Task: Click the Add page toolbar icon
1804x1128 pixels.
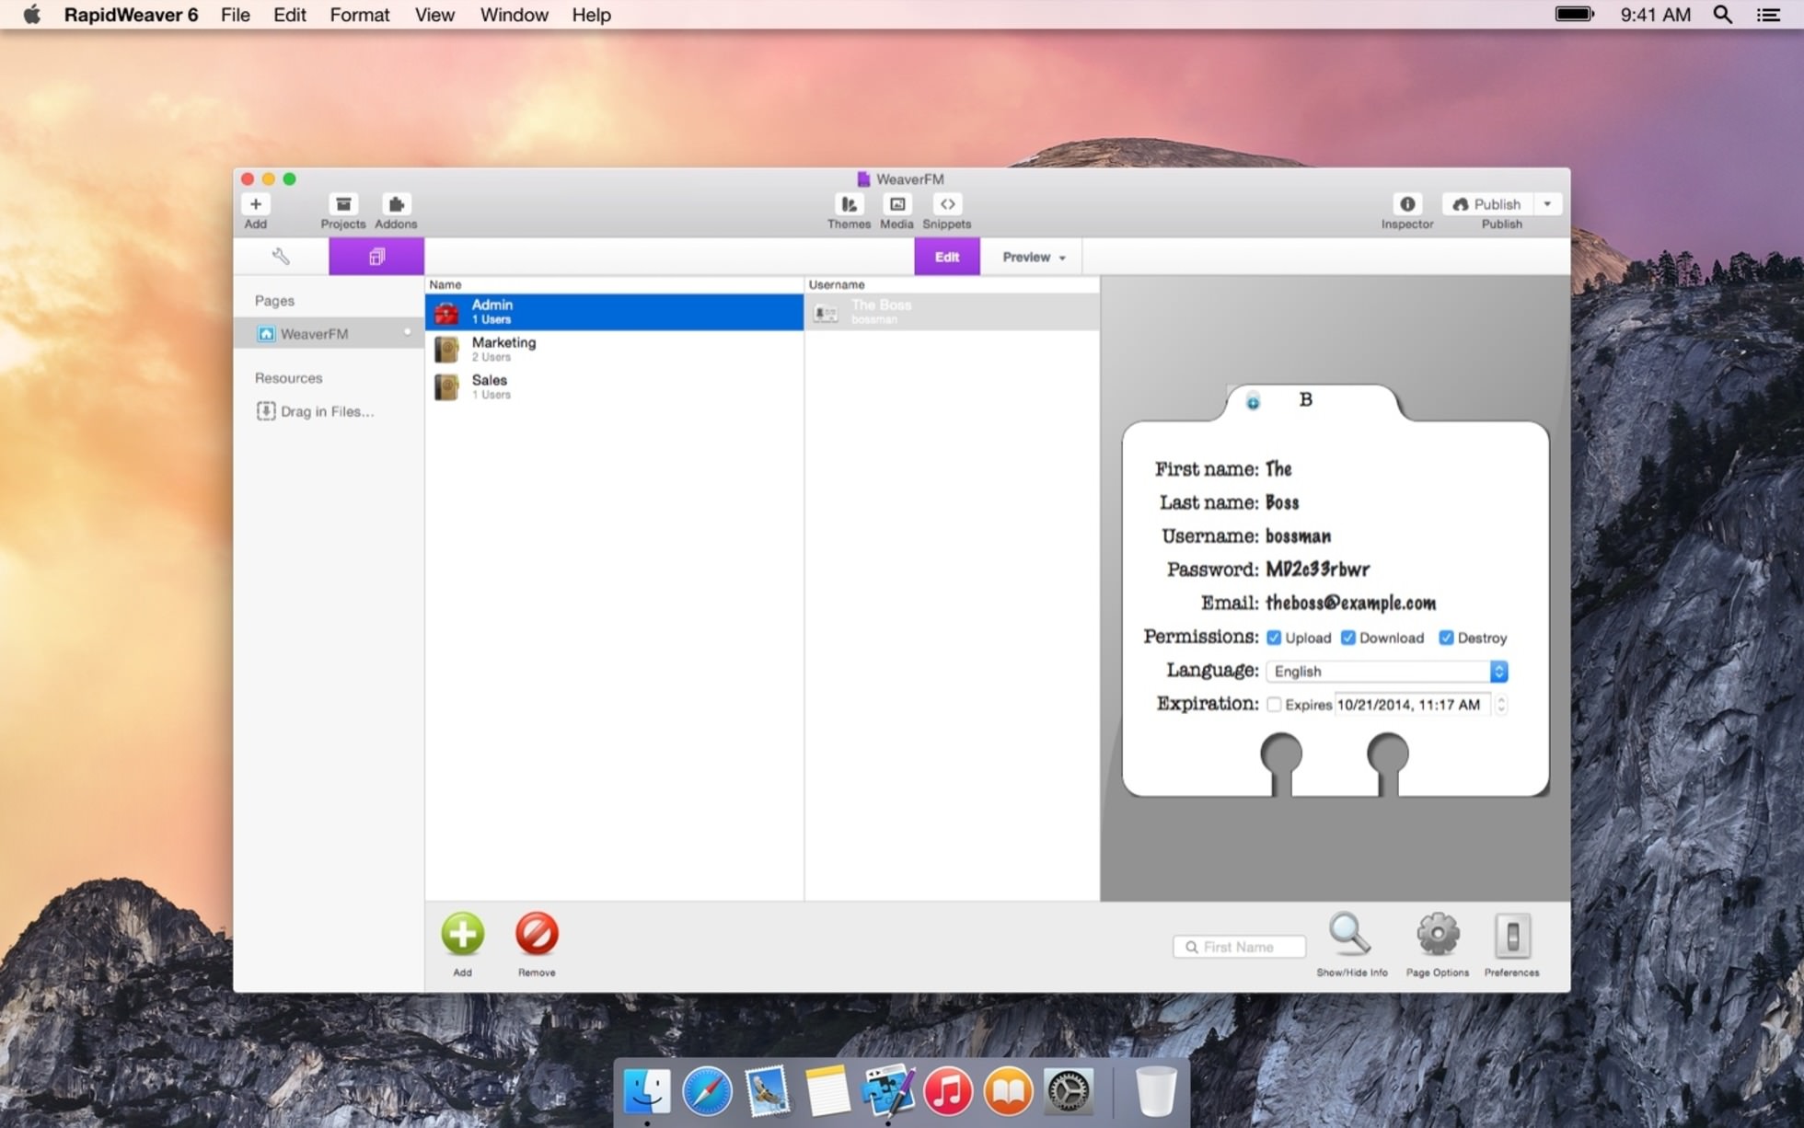Action: tap(255, 204)
